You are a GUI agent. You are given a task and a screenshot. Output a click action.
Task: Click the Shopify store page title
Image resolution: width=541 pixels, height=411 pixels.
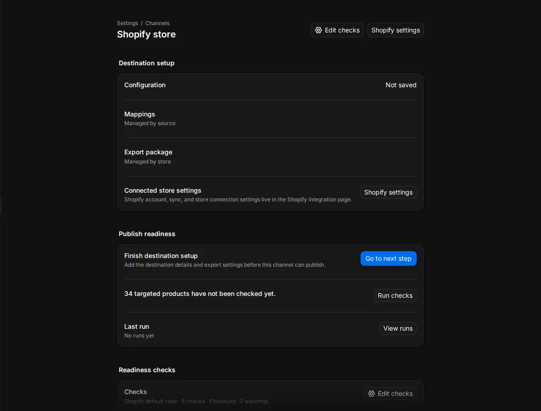pos(146,35)
